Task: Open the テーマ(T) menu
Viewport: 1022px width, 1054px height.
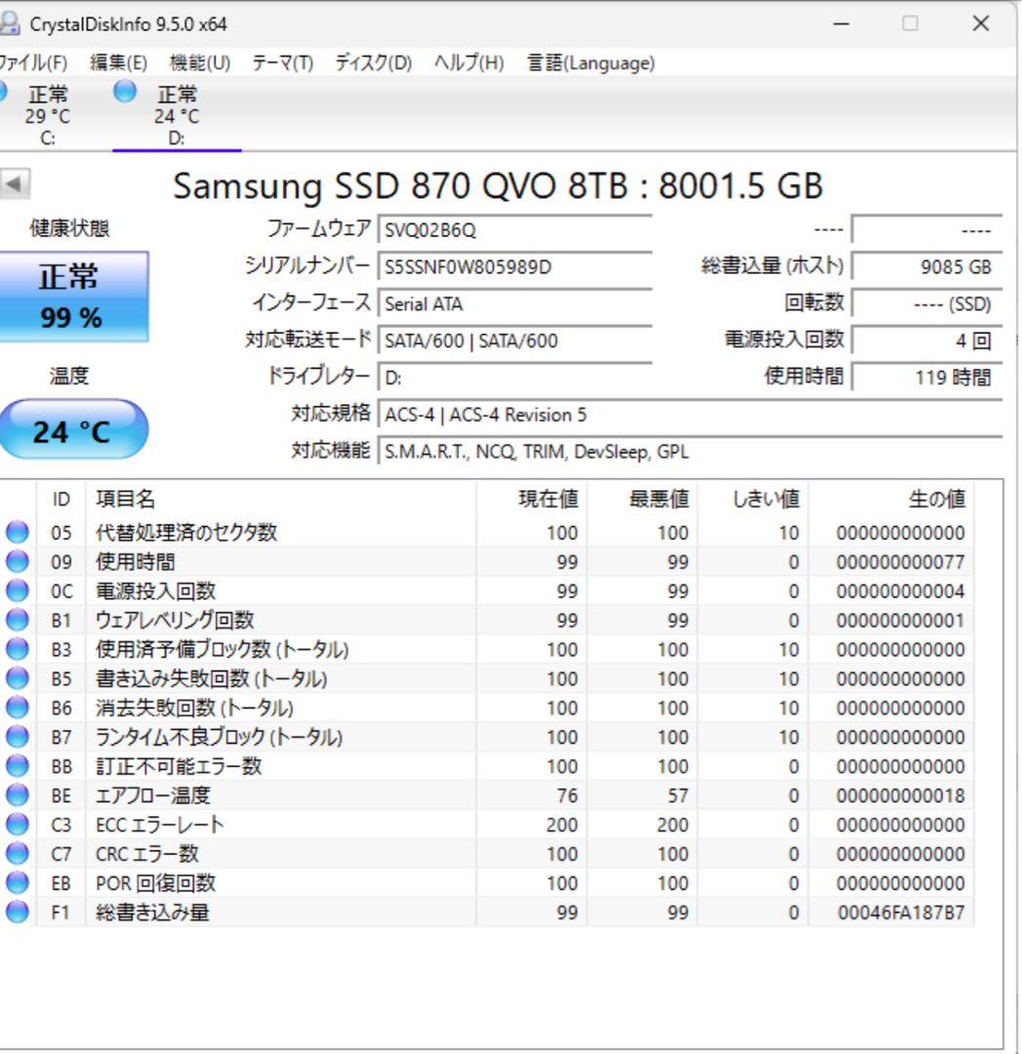Action: point(280,62)
